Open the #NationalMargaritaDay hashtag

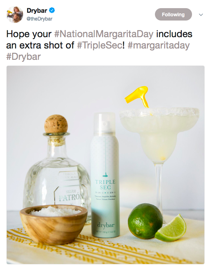[104, 34]
